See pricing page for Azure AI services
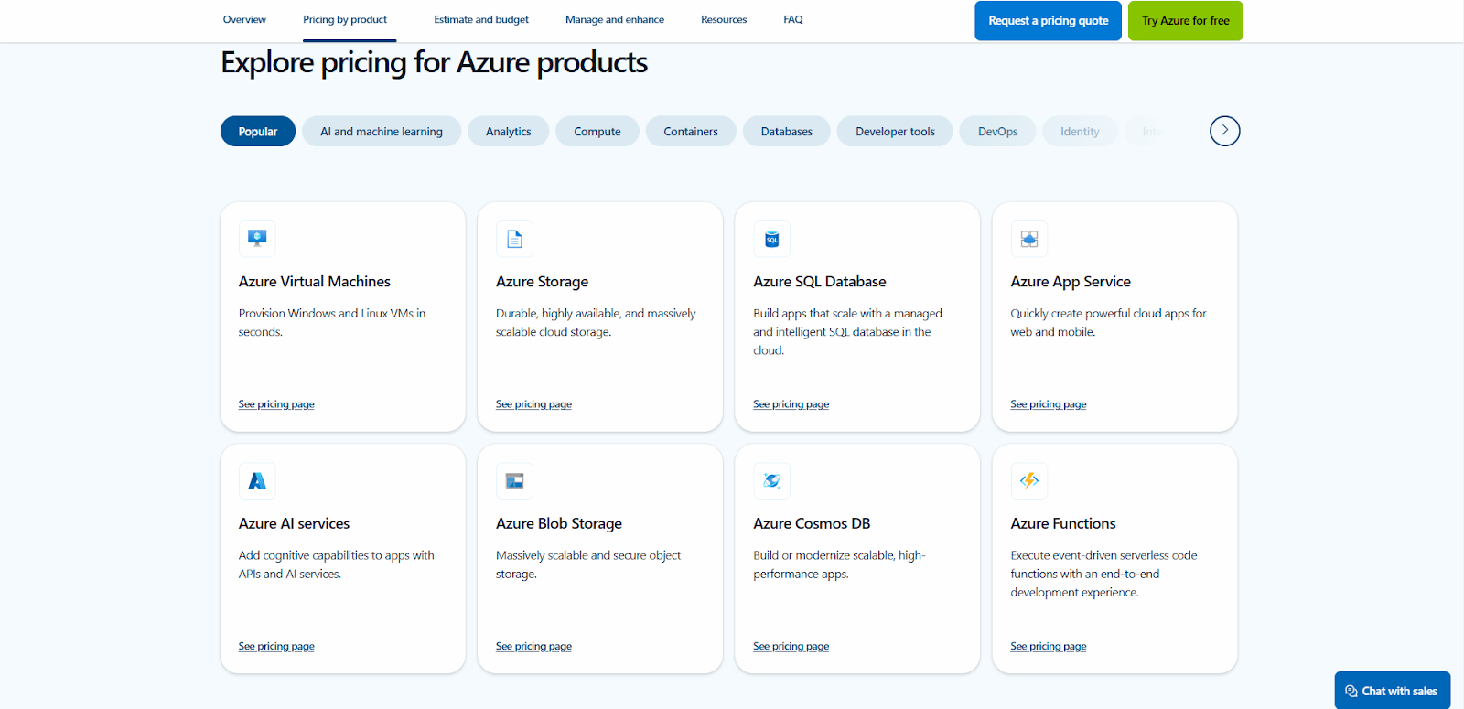Viewport: 1464px width, 709px height. (276, 646)
